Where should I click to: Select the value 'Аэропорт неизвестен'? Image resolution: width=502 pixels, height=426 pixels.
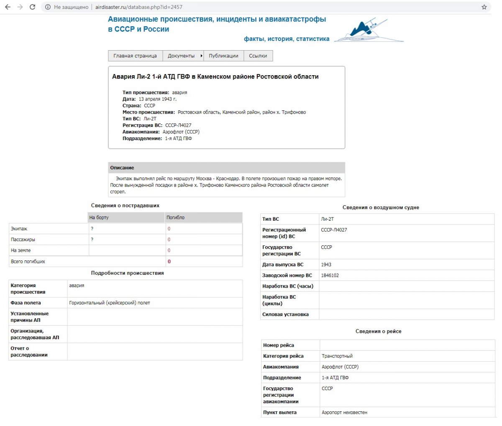[x=344, y=412]
